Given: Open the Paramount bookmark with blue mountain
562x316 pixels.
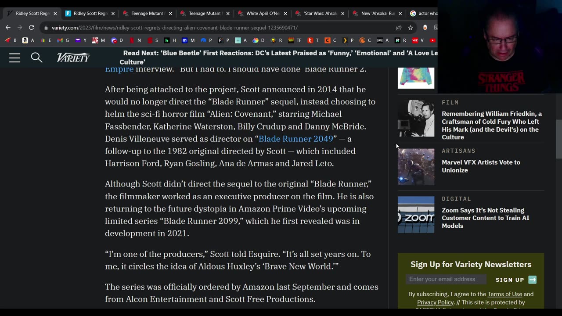Looking at the screenshot, I should tap(206, 40).
